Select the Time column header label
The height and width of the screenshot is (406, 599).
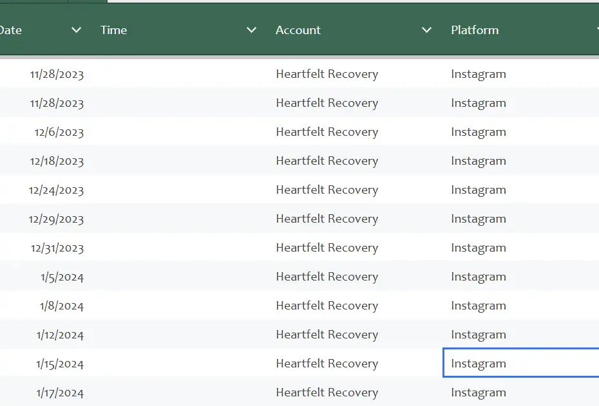(x=113, y=30)
